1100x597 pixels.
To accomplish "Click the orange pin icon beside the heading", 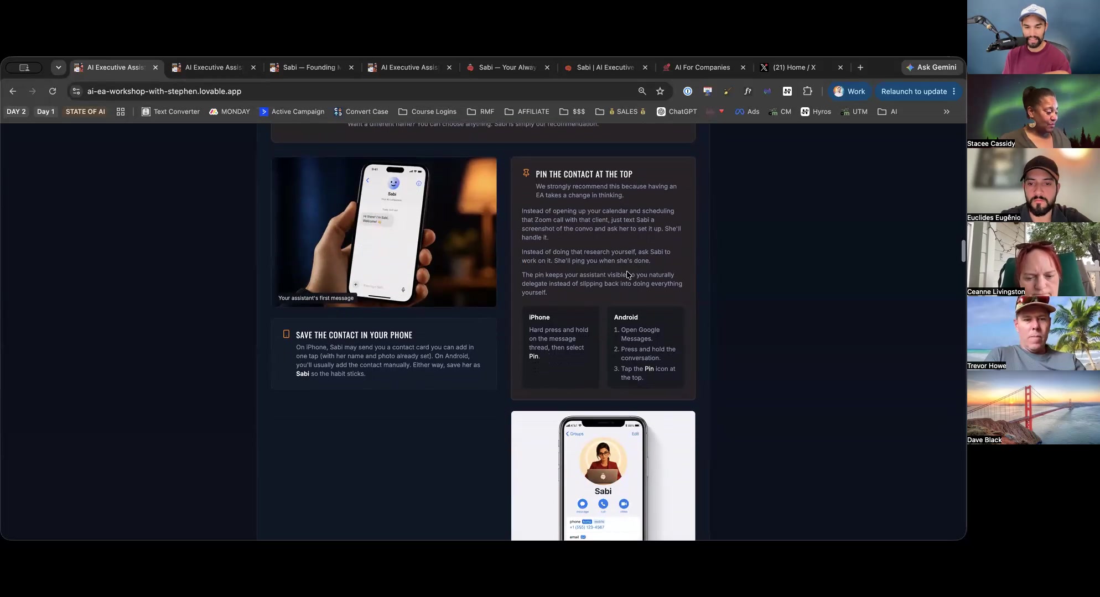I will pos(526,173).
